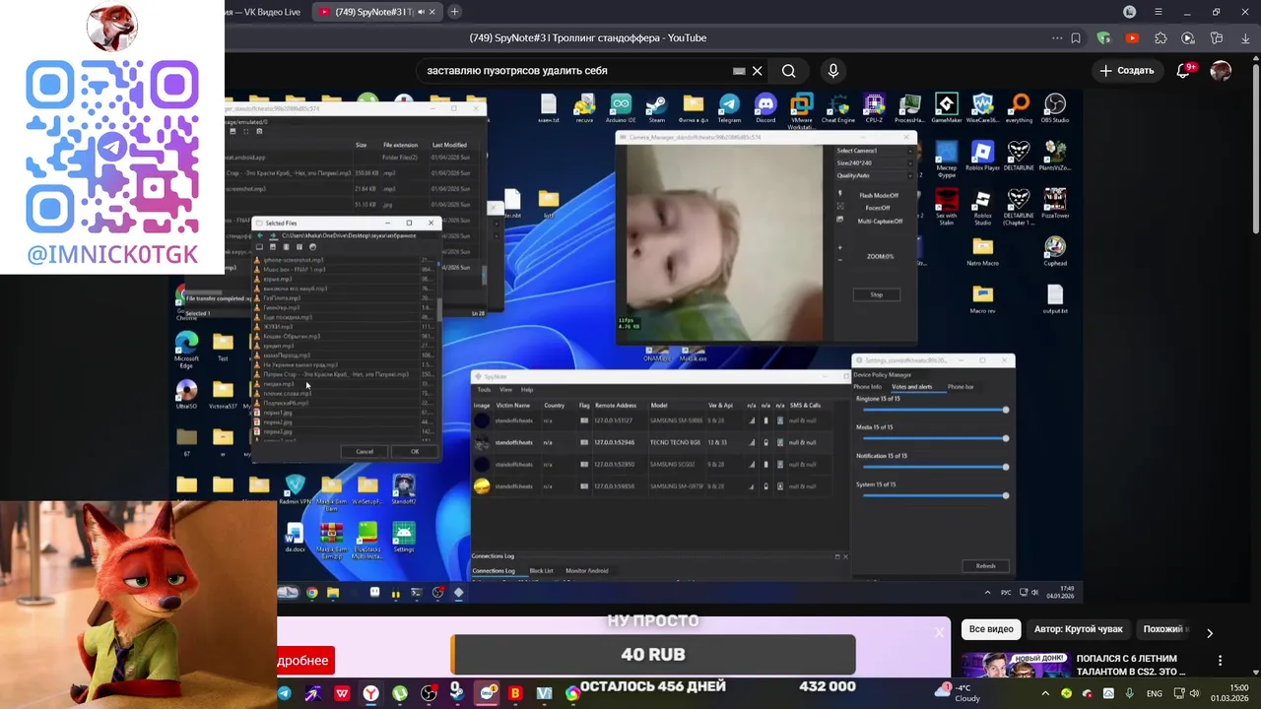
Task: Click the Steam desktop icon in video
Action: click(x=657, y=108)
